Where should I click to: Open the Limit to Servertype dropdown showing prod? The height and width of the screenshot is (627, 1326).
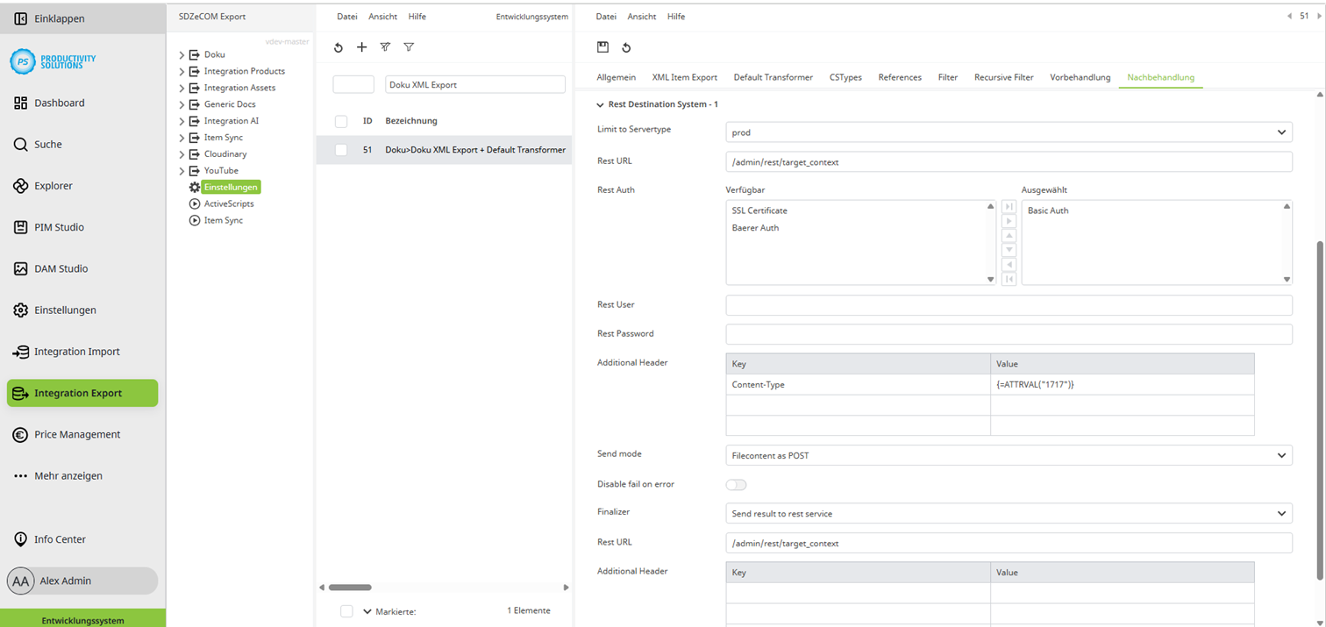click(x=1007, y=132)
